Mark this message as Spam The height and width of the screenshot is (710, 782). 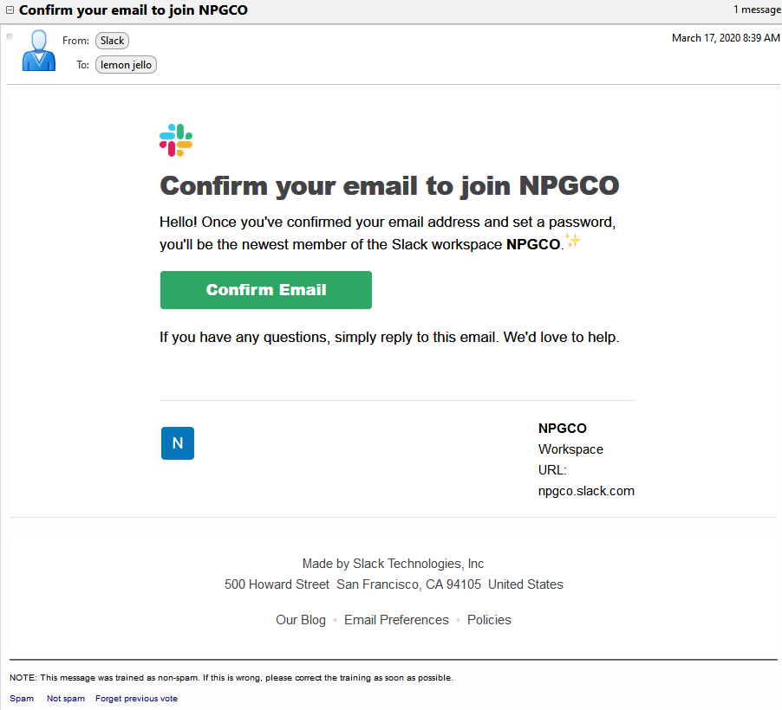point(22,698)
